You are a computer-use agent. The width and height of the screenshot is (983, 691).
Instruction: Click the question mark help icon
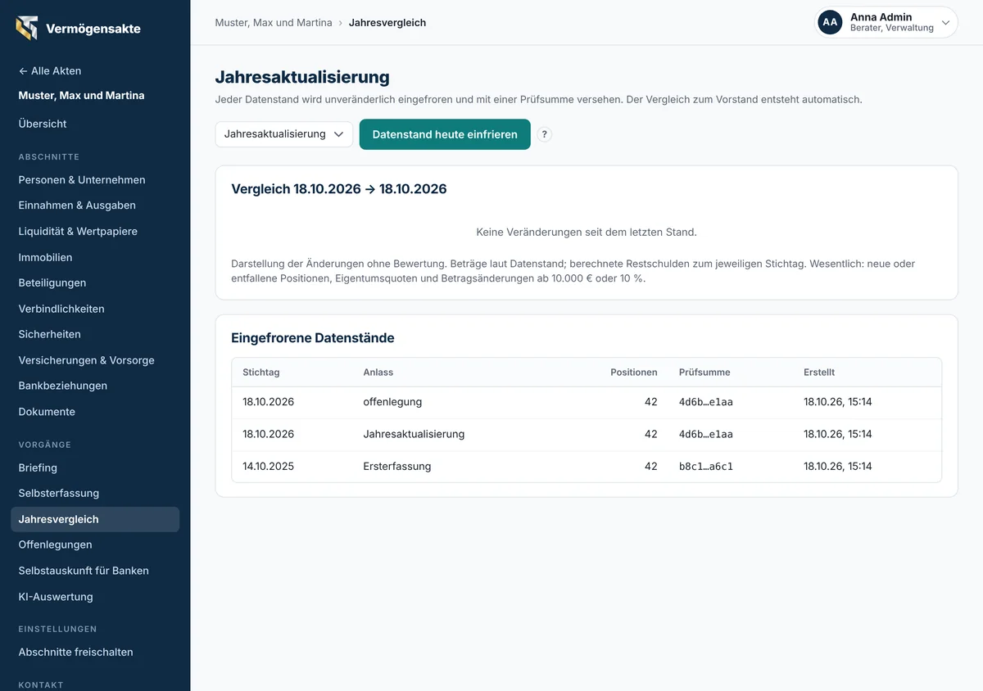[x=545, y=135]
